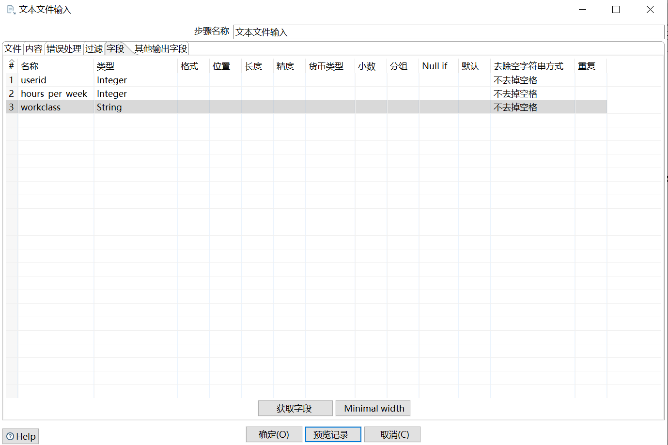Select the 过滤 tab
Screen dimensions: 668x445
click(x=94, y=48)
